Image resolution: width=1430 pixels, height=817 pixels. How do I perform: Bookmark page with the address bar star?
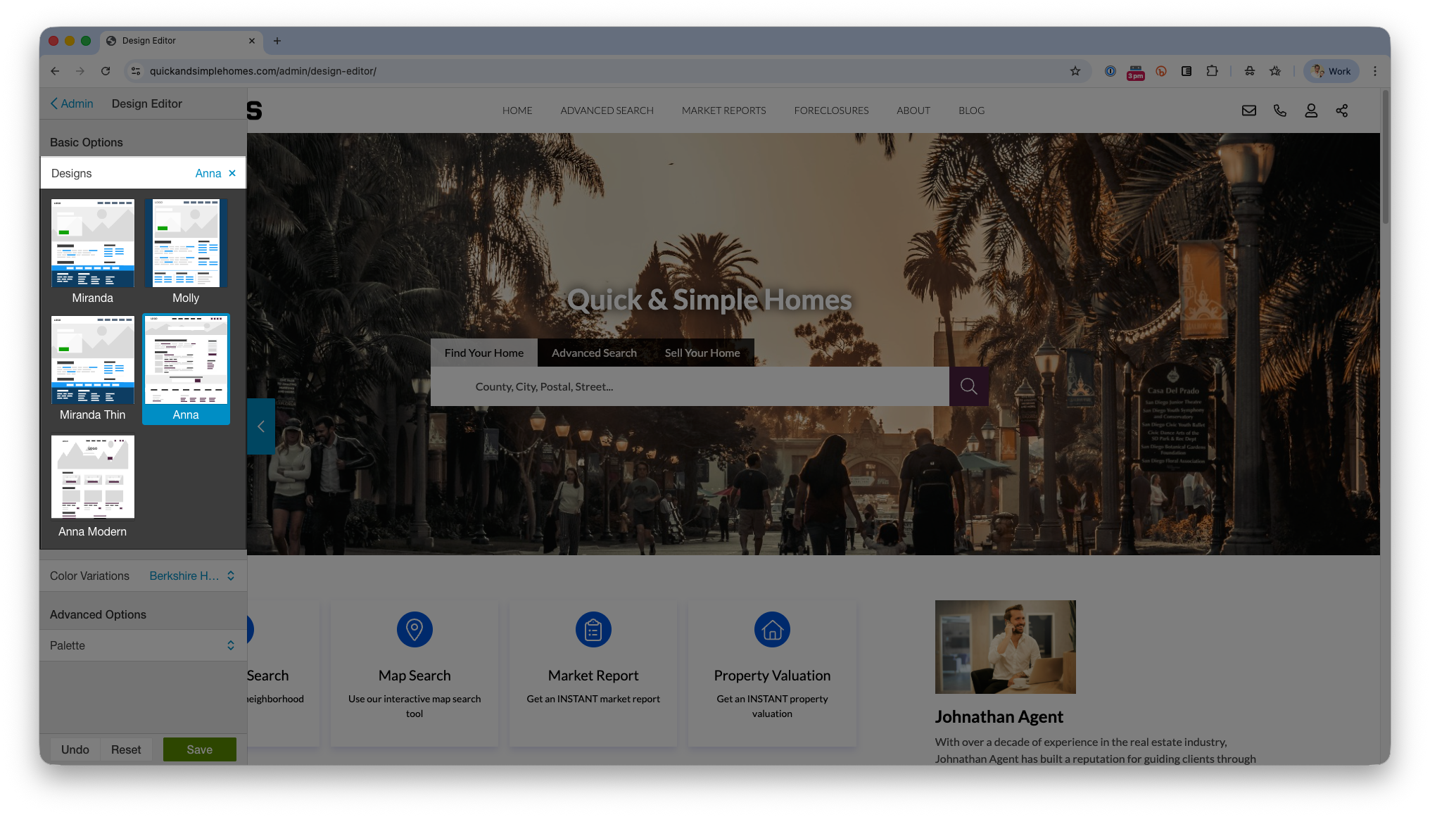[x=1075, y=71]
